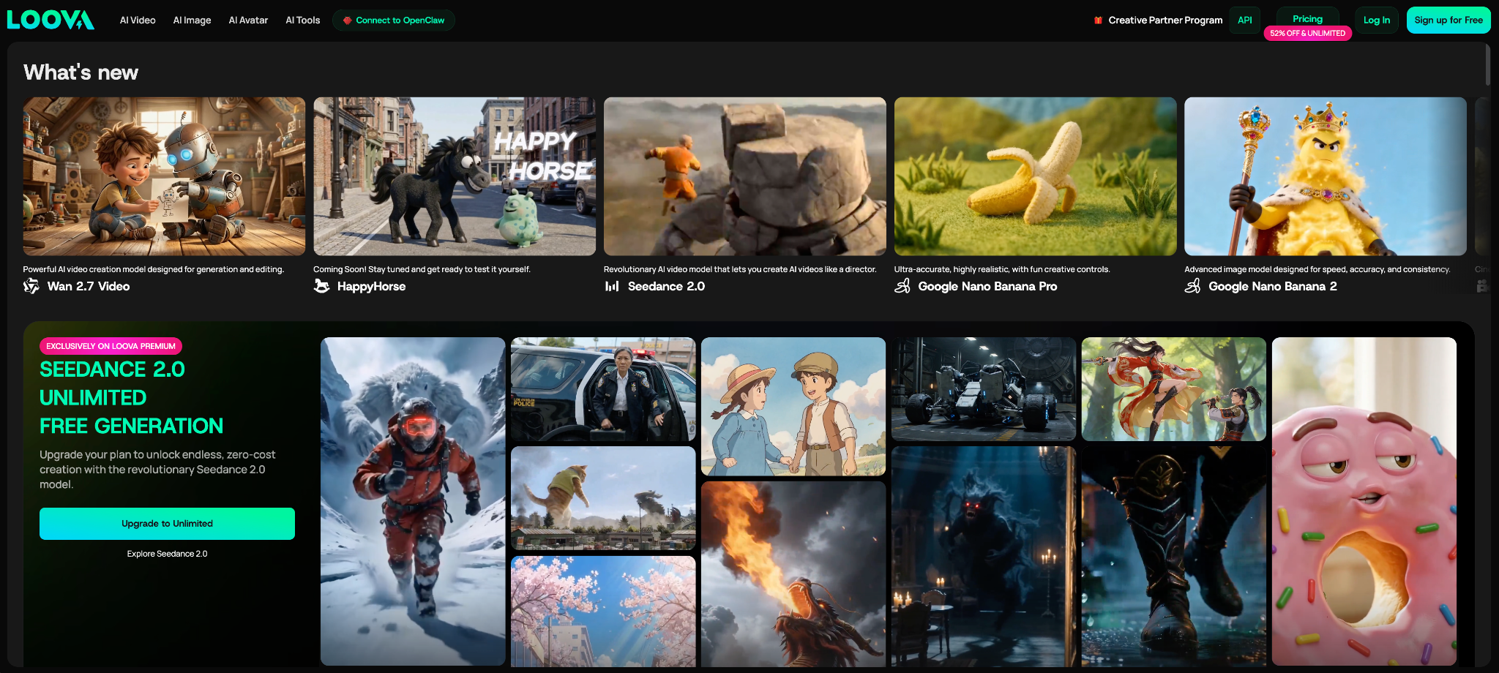Click the Log In button
Viewport: 1499px width, 673px height.
click(1376, 20)
